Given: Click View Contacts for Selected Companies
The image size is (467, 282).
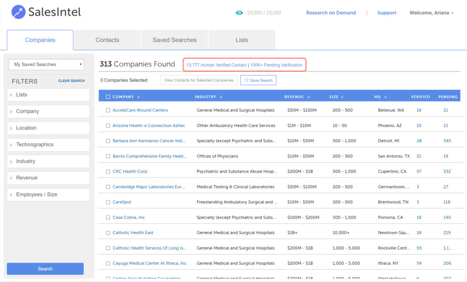Looking at the screenshot, I should 199,80.
